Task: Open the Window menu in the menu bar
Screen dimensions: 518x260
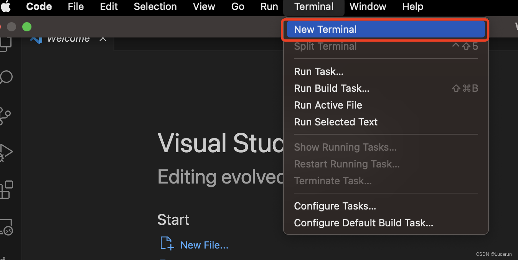Action: pos(367,6)
